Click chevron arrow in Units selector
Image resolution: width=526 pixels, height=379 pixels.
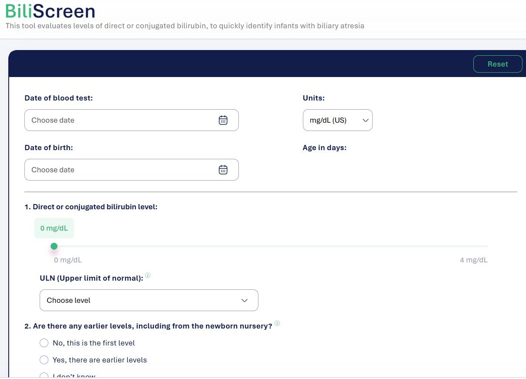(x=365, y=121)
